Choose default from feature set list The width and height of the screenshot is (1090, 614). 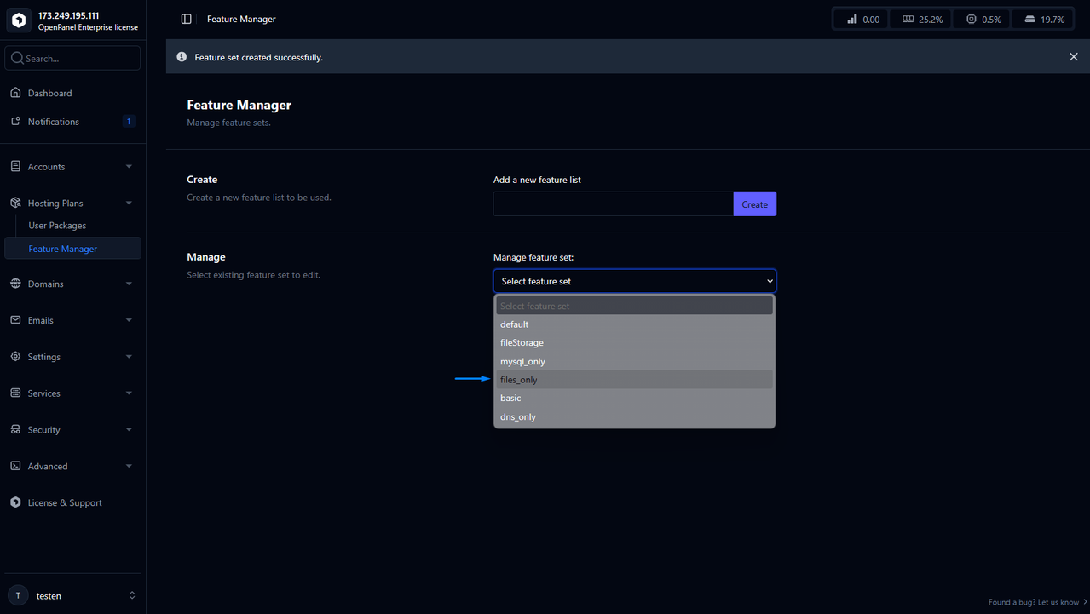pyautogui.click(x=635, y=324)
